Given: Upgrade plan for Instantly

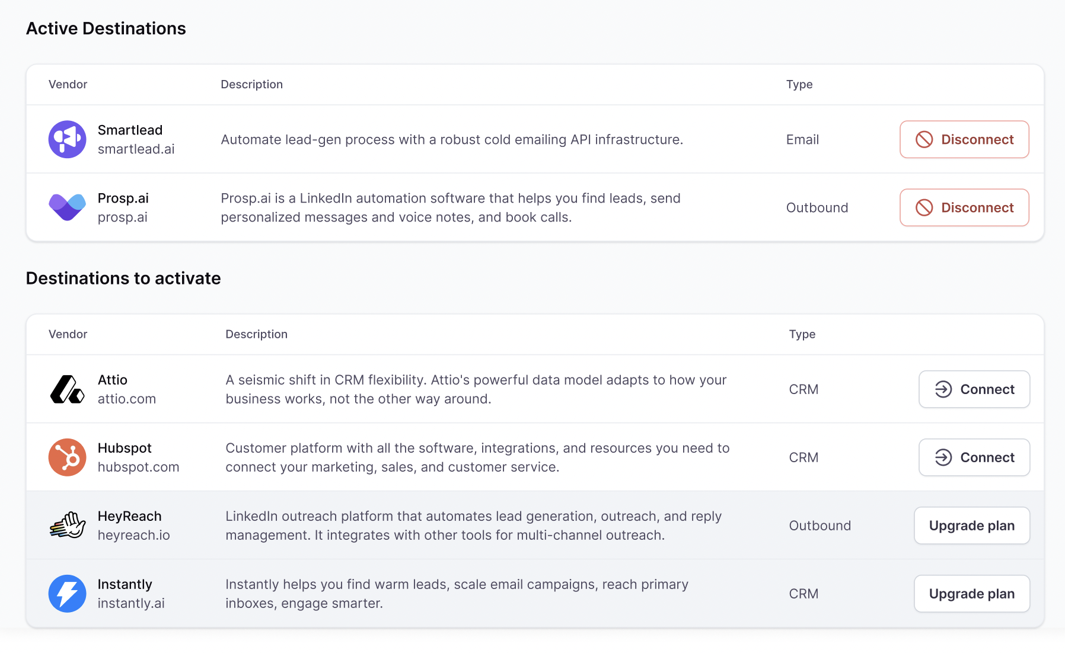Looking at the screenshot, I should pos(971,594).
